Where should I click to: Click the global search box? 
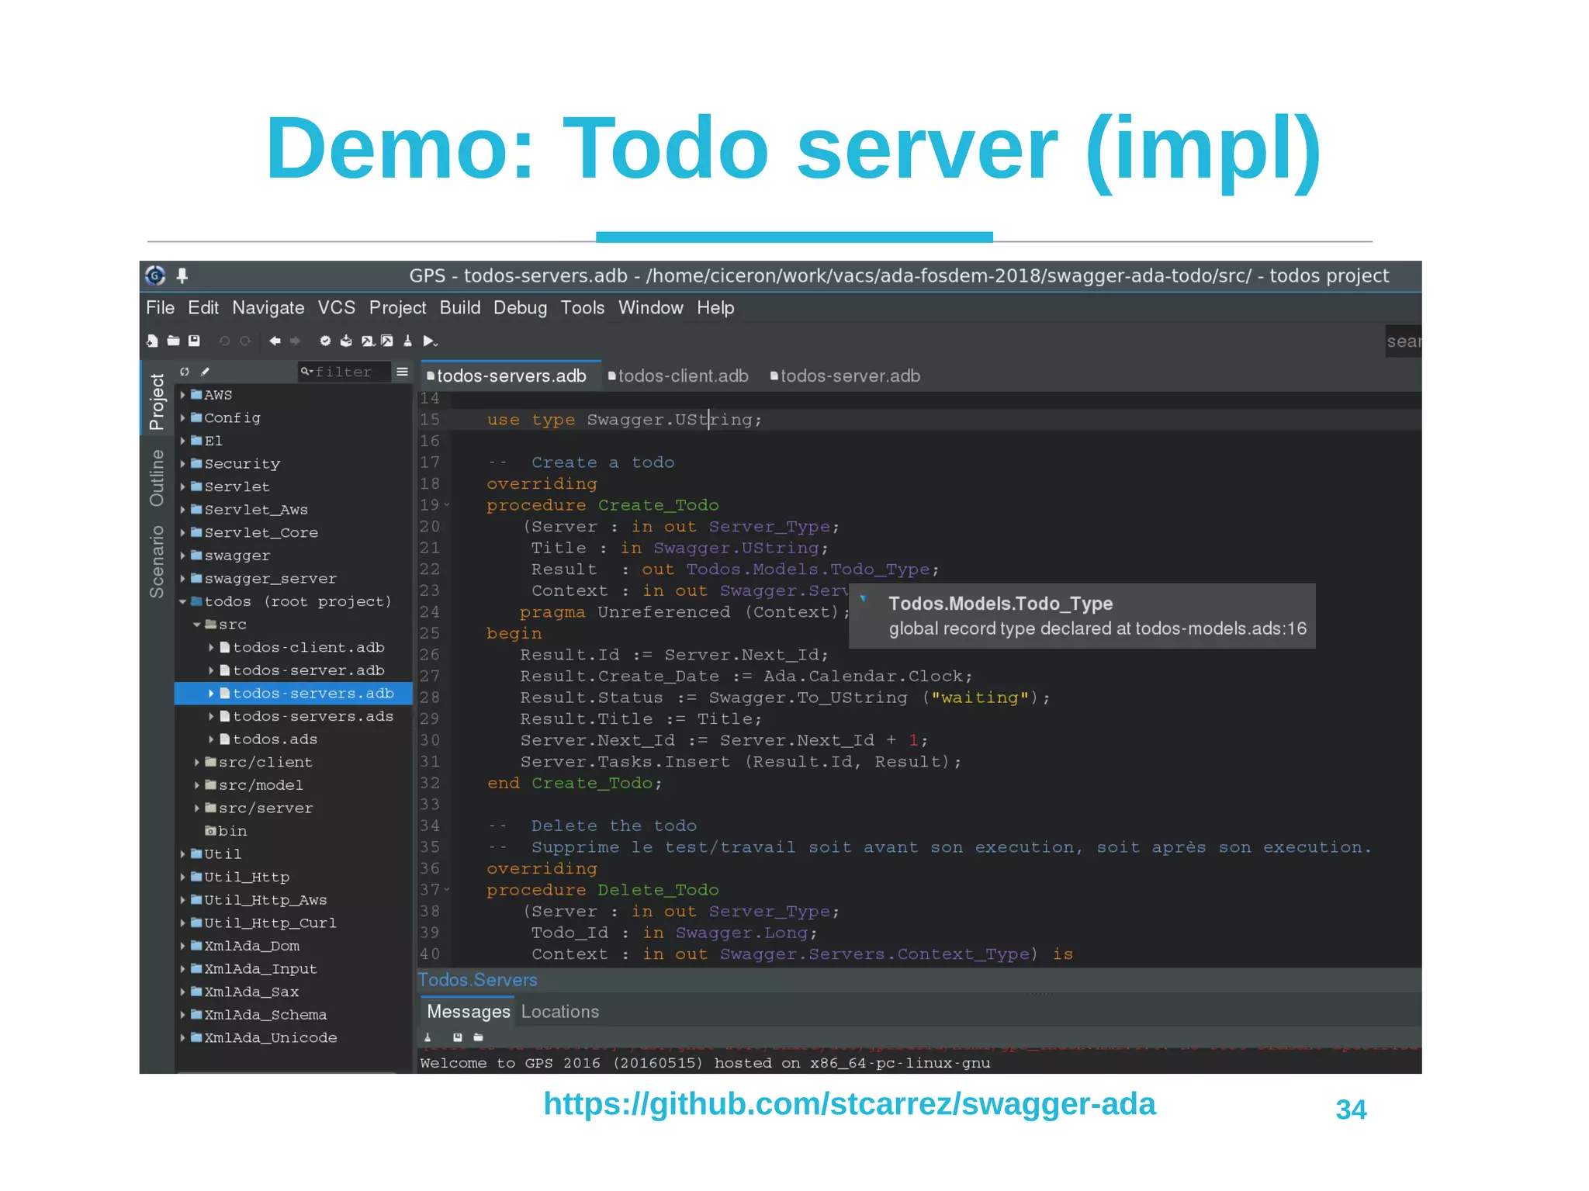(1404, 341)
